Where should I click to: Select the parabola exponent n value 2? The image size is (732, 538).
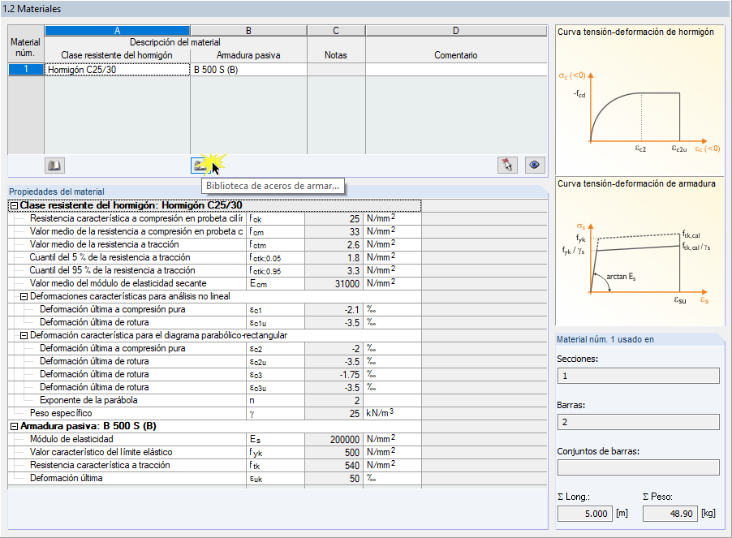tap(334, 401)
